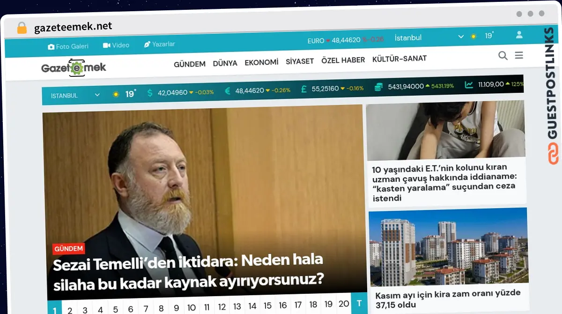Click the Gazete Emek logo
Viewport: 562px width, 314px height.
click(74, 68)
